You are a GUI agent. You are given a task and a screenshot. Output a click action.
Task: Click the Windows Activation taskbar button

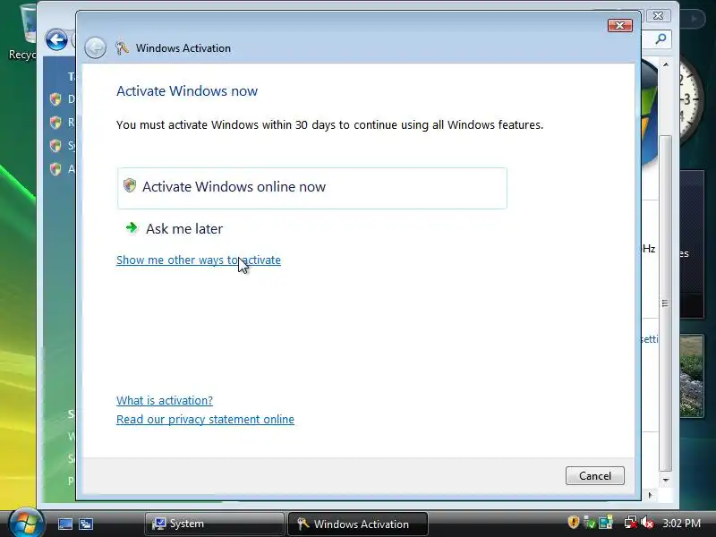click(358, 524)
